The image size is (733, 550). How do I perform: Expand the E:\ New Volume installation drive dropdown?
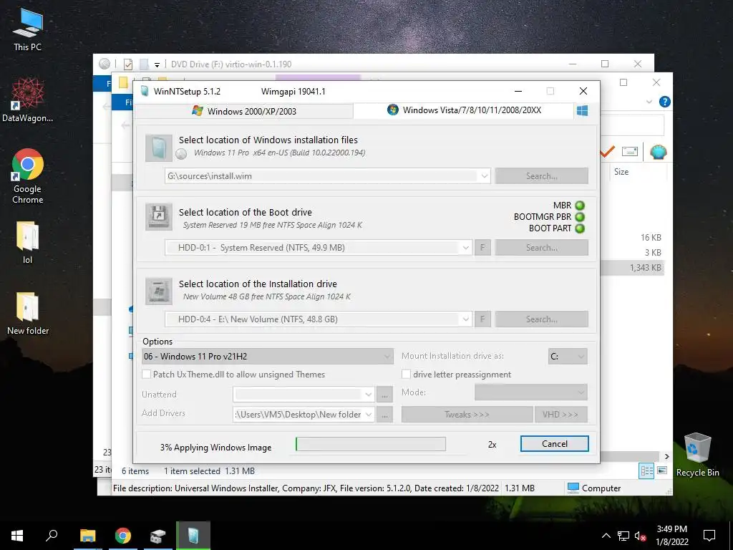(x=465, y=319)
